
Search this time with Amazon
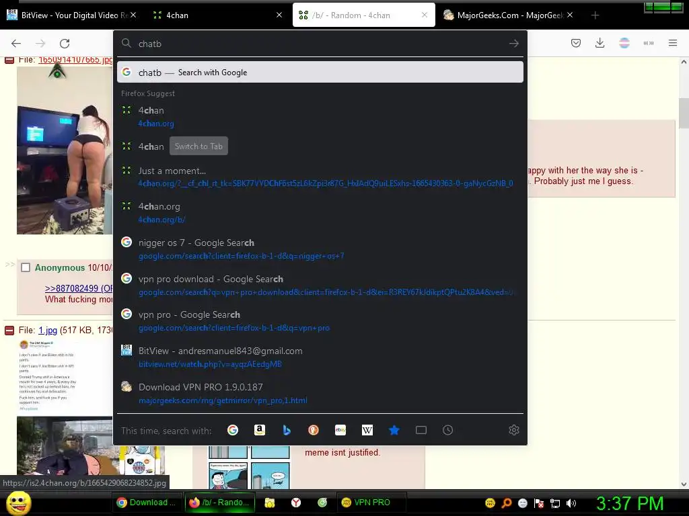(260, 430)
